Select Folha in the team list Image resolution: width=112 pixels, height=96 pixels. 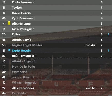point(16,34)
